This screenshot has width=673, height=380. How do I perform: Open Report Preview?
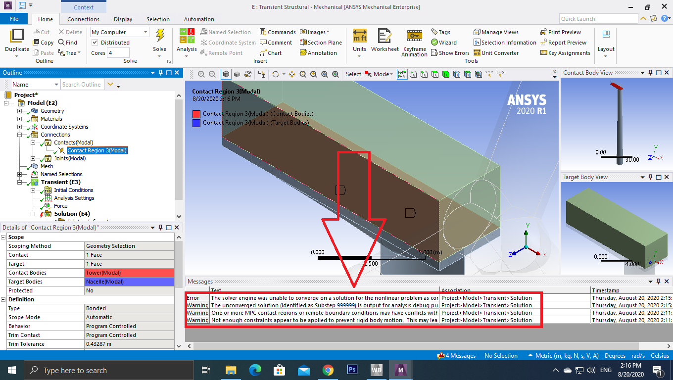point(563,43)
